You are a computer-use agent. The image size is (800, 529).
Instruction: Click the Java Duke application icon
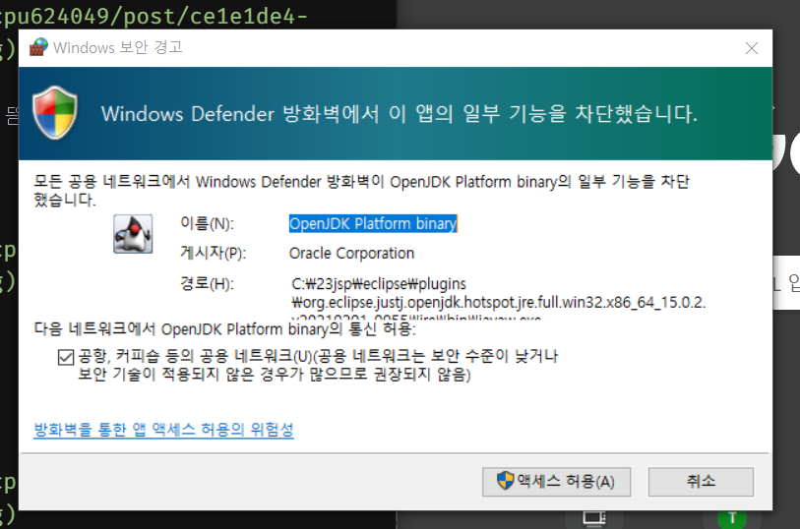click(x=133, y=234)
